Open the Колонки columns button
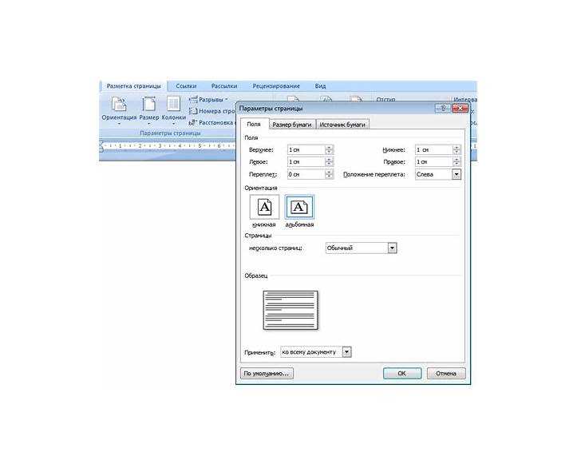This screenshot has width=577, height=472. [x=174, y=109]
